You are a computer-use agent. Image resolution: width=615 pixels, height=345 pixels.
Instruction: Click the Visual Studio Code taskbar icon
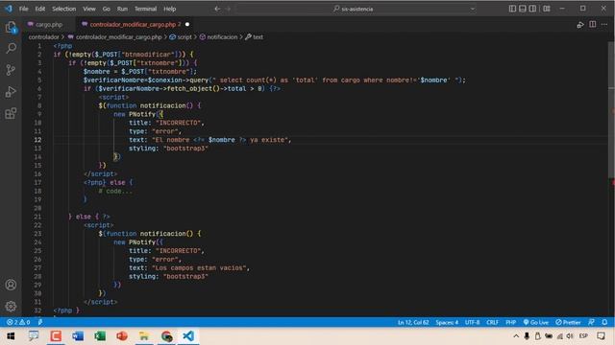click(188, 336)
